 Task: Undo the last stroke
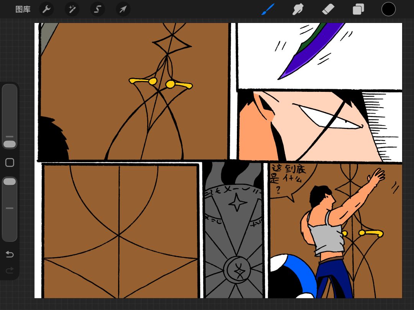[10, 254]
